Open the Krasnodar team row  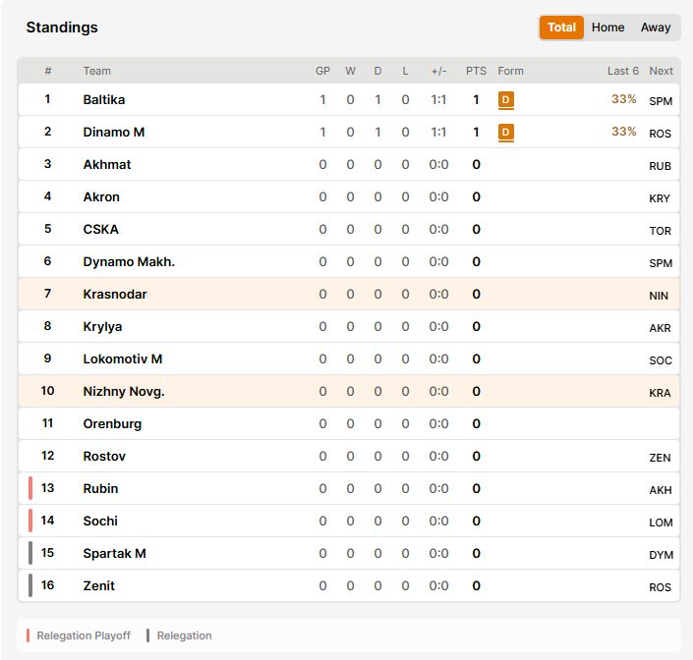349,294
